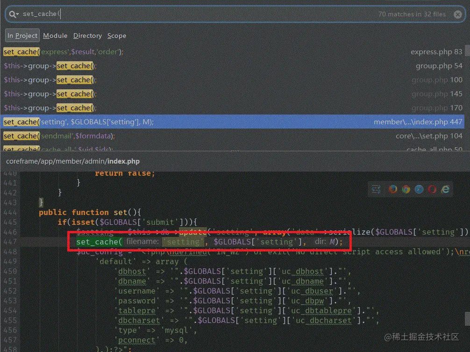Click the 'tablepre' array key line
This screenshot has height=352, width=470.
[246, 310]
